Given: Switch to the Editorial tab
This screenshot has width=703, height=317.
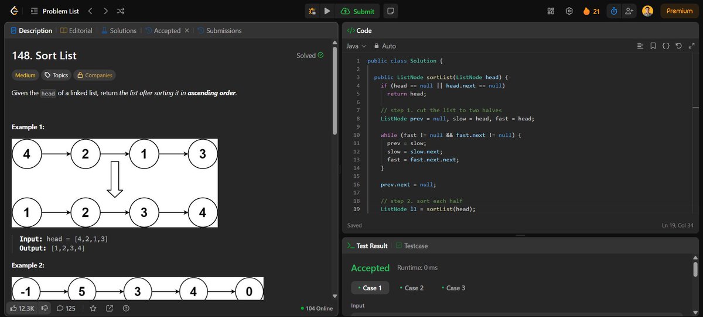Looking at the screenshot, I should [x=77, y=30].
